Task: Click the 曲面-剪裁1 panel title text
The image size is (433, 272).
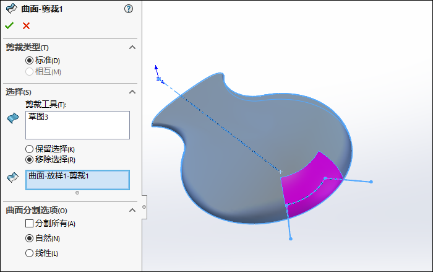Action: pyautogui.click(x=42, y=9)
